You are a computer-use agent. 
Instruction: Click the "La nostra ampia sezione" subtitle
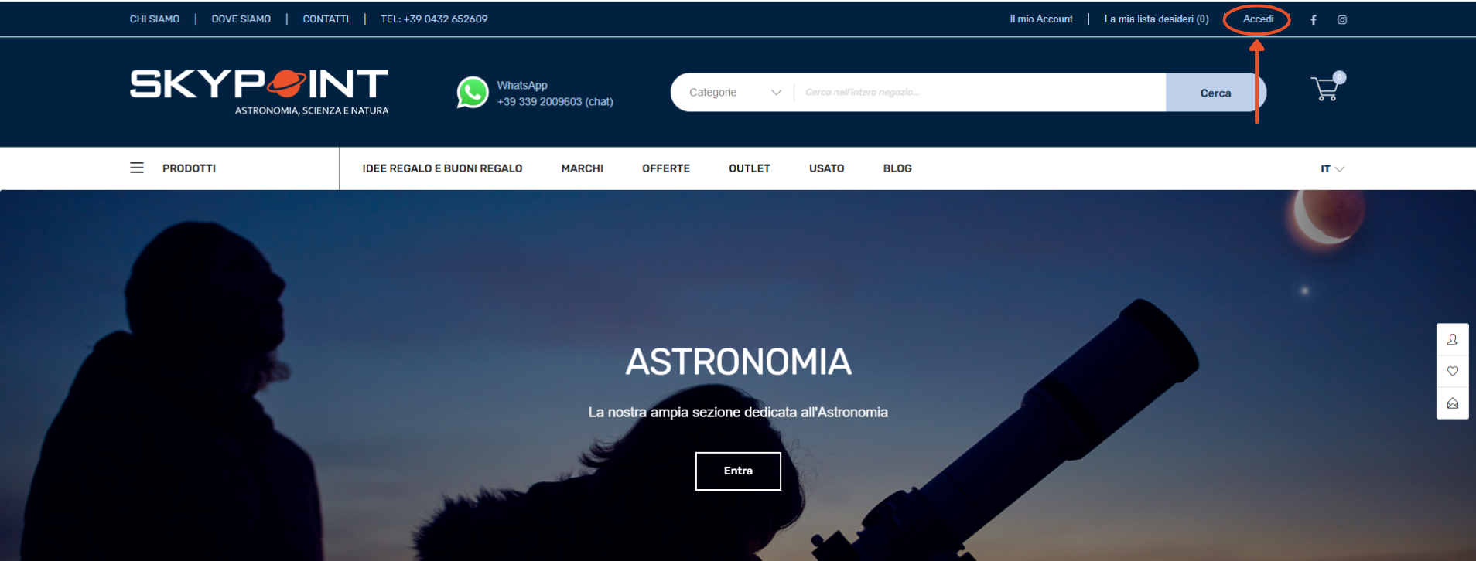tap(738, 413)
